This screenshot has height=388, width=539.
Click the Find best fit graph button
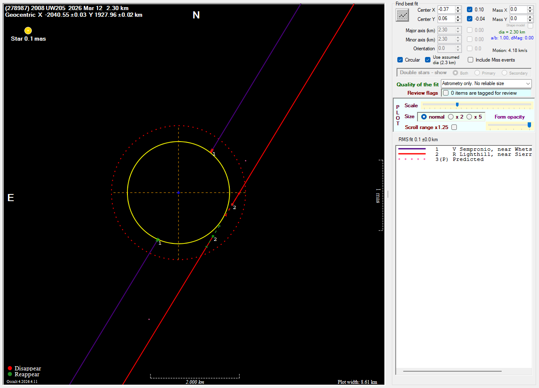click(402, 15)
